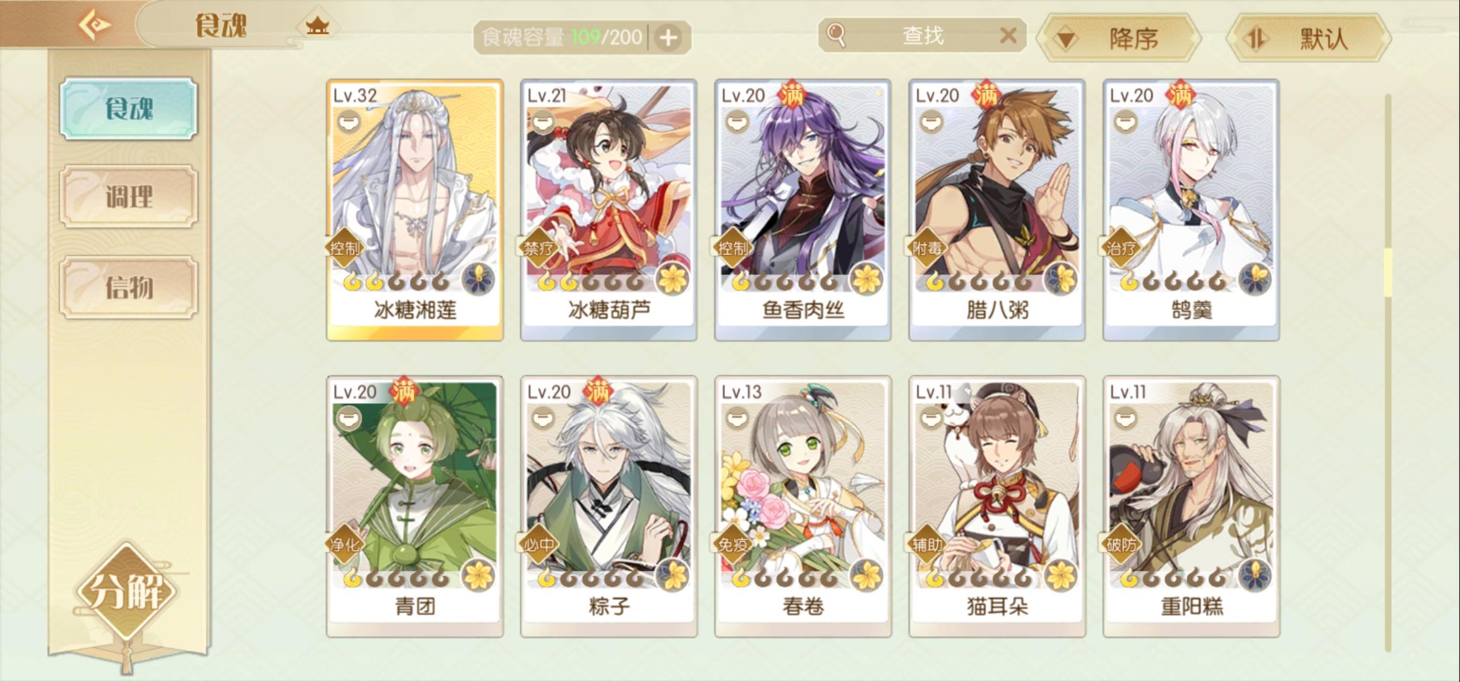
Task: Open the home pavilion icon
Action: click(x=317, y=26)
